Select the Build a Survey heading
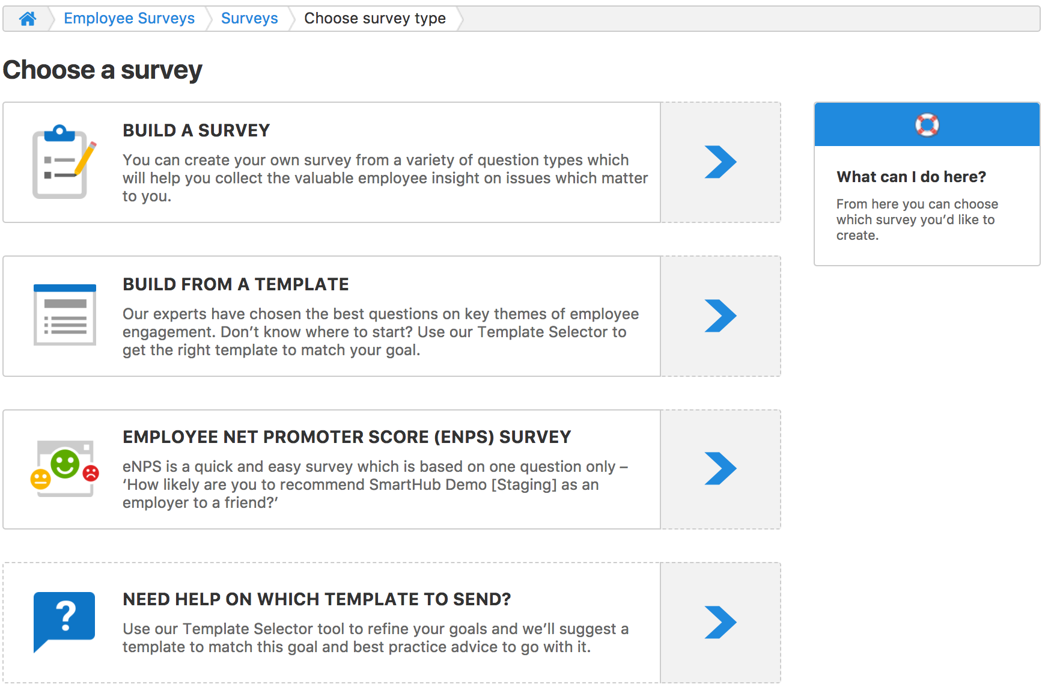 [197, 130]
